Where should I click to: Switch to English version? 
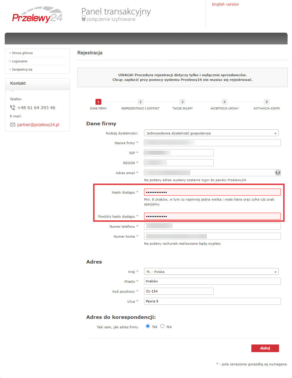(x=225, y=4)
